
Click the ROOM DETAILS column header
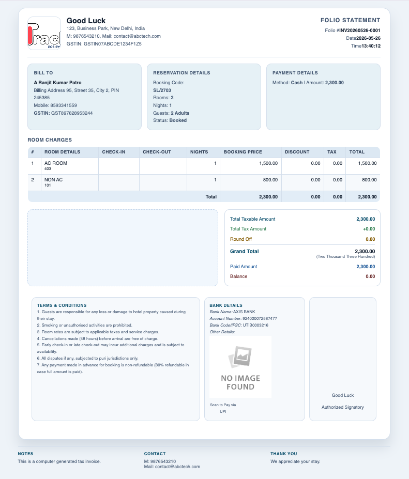[x=62, y=152]
